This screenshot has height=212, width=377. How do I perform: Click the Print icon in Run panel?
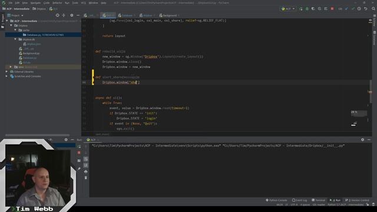pyautogui.click(x=86, y=171)
